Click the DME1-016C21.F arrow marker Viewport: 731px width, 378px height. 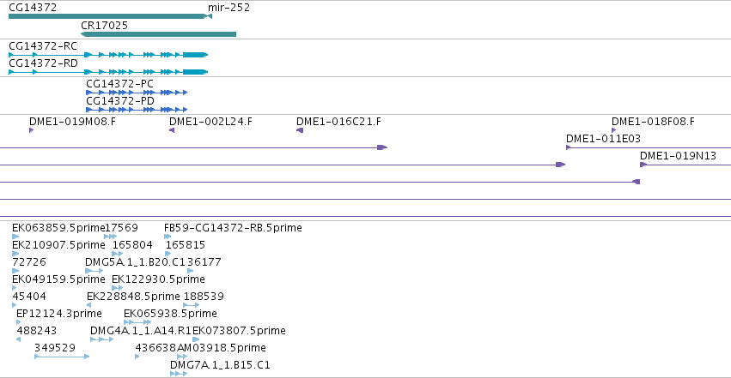(300, 130)
